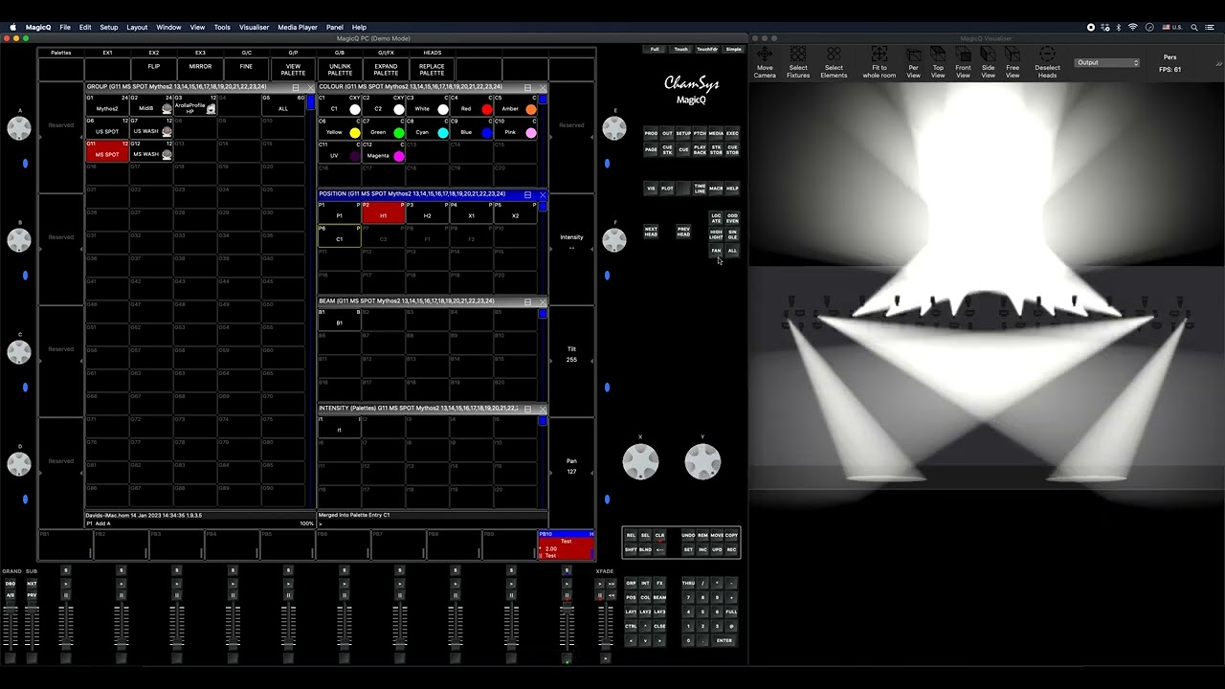Open the Tools menu
Screen dimensions: 1225x689
[x=222, y=28]
